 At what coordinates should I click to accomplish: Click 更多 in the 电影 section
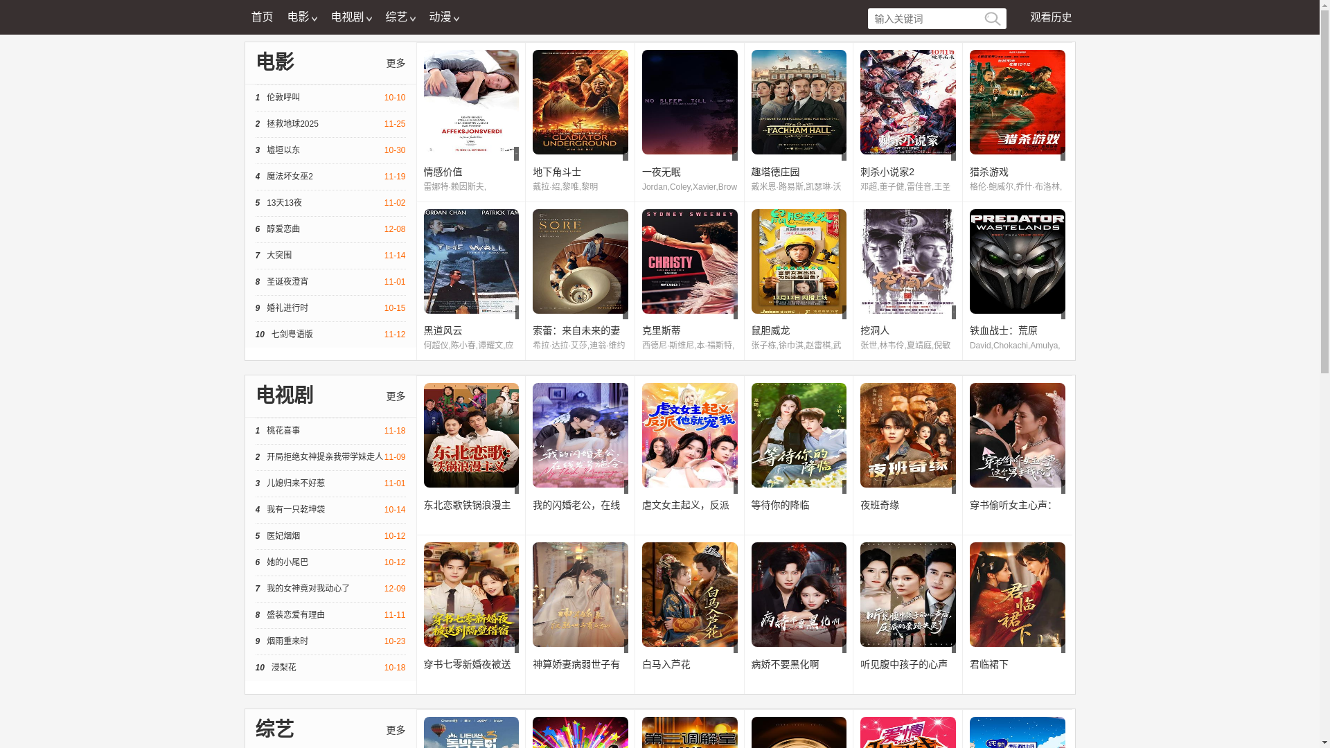[x=396, y=63]
